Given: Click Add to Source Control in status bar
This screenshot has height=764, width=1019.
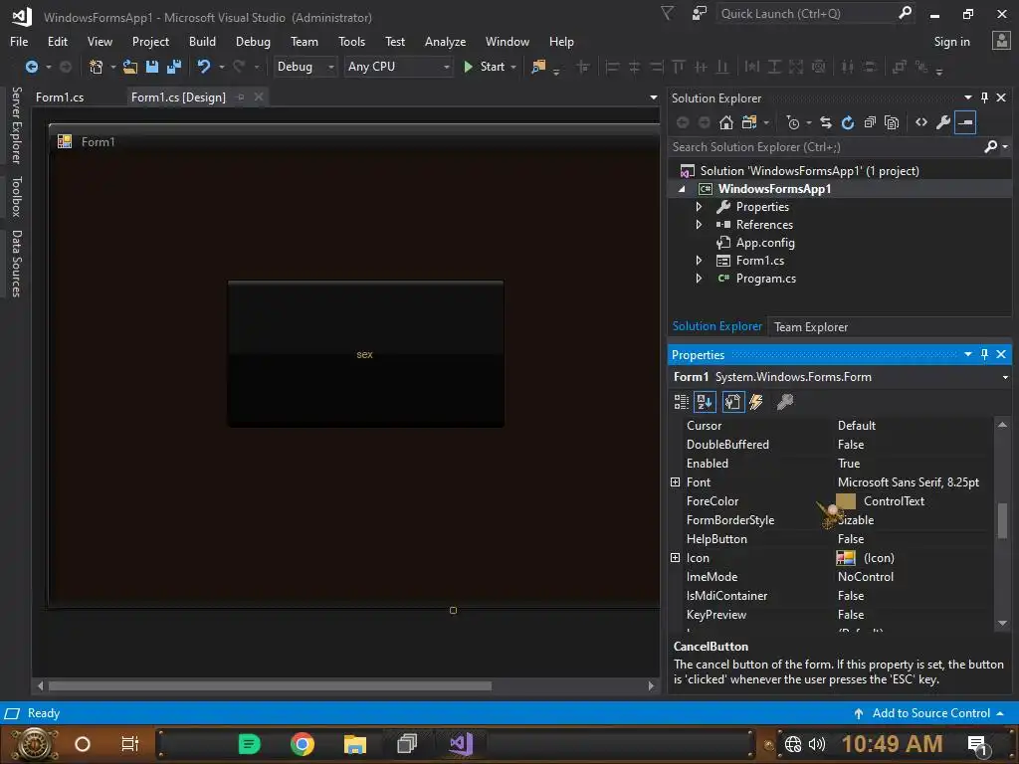Looking at the screenshot, I should 930,713.
